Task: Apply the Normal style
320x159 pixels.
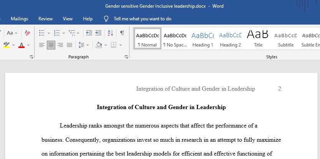Action: (148, 38)
